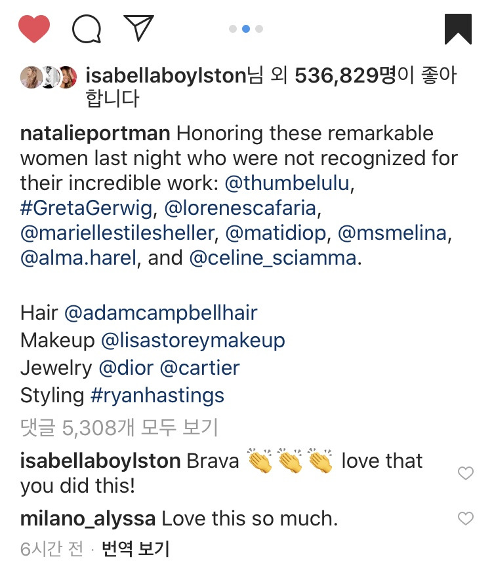Open comments via speech bubble icon
The image size is (492, 572).
[87, 29]
